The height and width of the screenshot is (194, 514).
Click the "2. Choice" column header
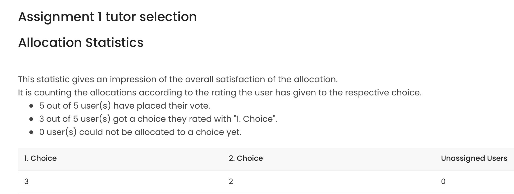(x=246, y=158)
